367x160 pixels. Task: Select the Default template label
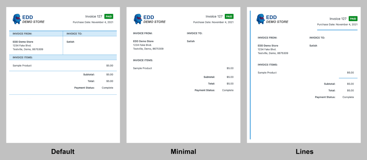click(x=63, y=152)
